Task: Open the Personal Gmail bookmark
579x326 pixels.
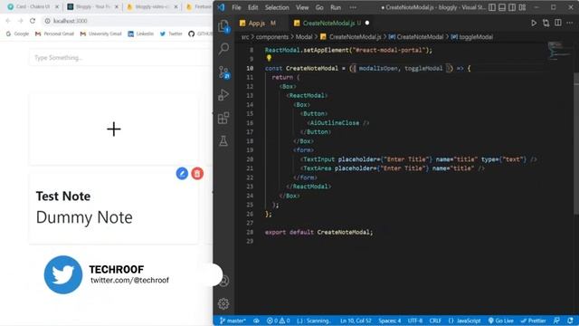Action: [x=54, y=34]
